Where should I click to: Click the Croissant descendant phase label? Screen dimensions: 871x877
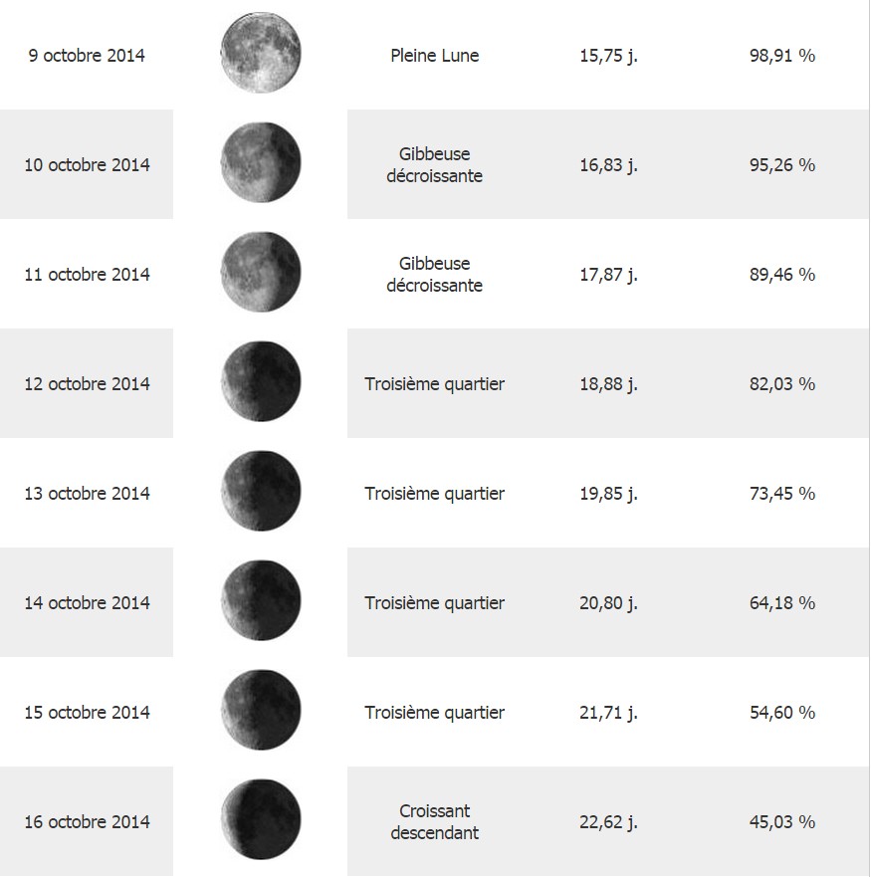pos(435,822)
